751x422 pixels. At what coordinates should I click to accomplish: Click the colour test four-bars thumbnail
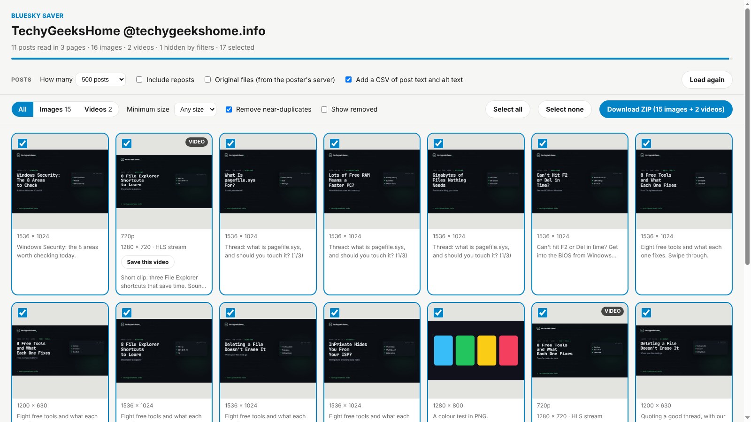pyautogui.click(x=476, y=350)
